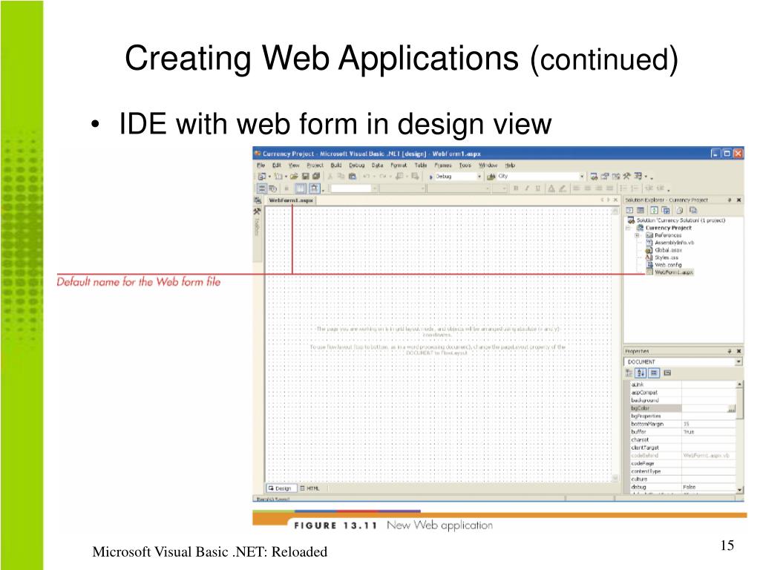Click the New Project toolbar icon

pos(262,177)
